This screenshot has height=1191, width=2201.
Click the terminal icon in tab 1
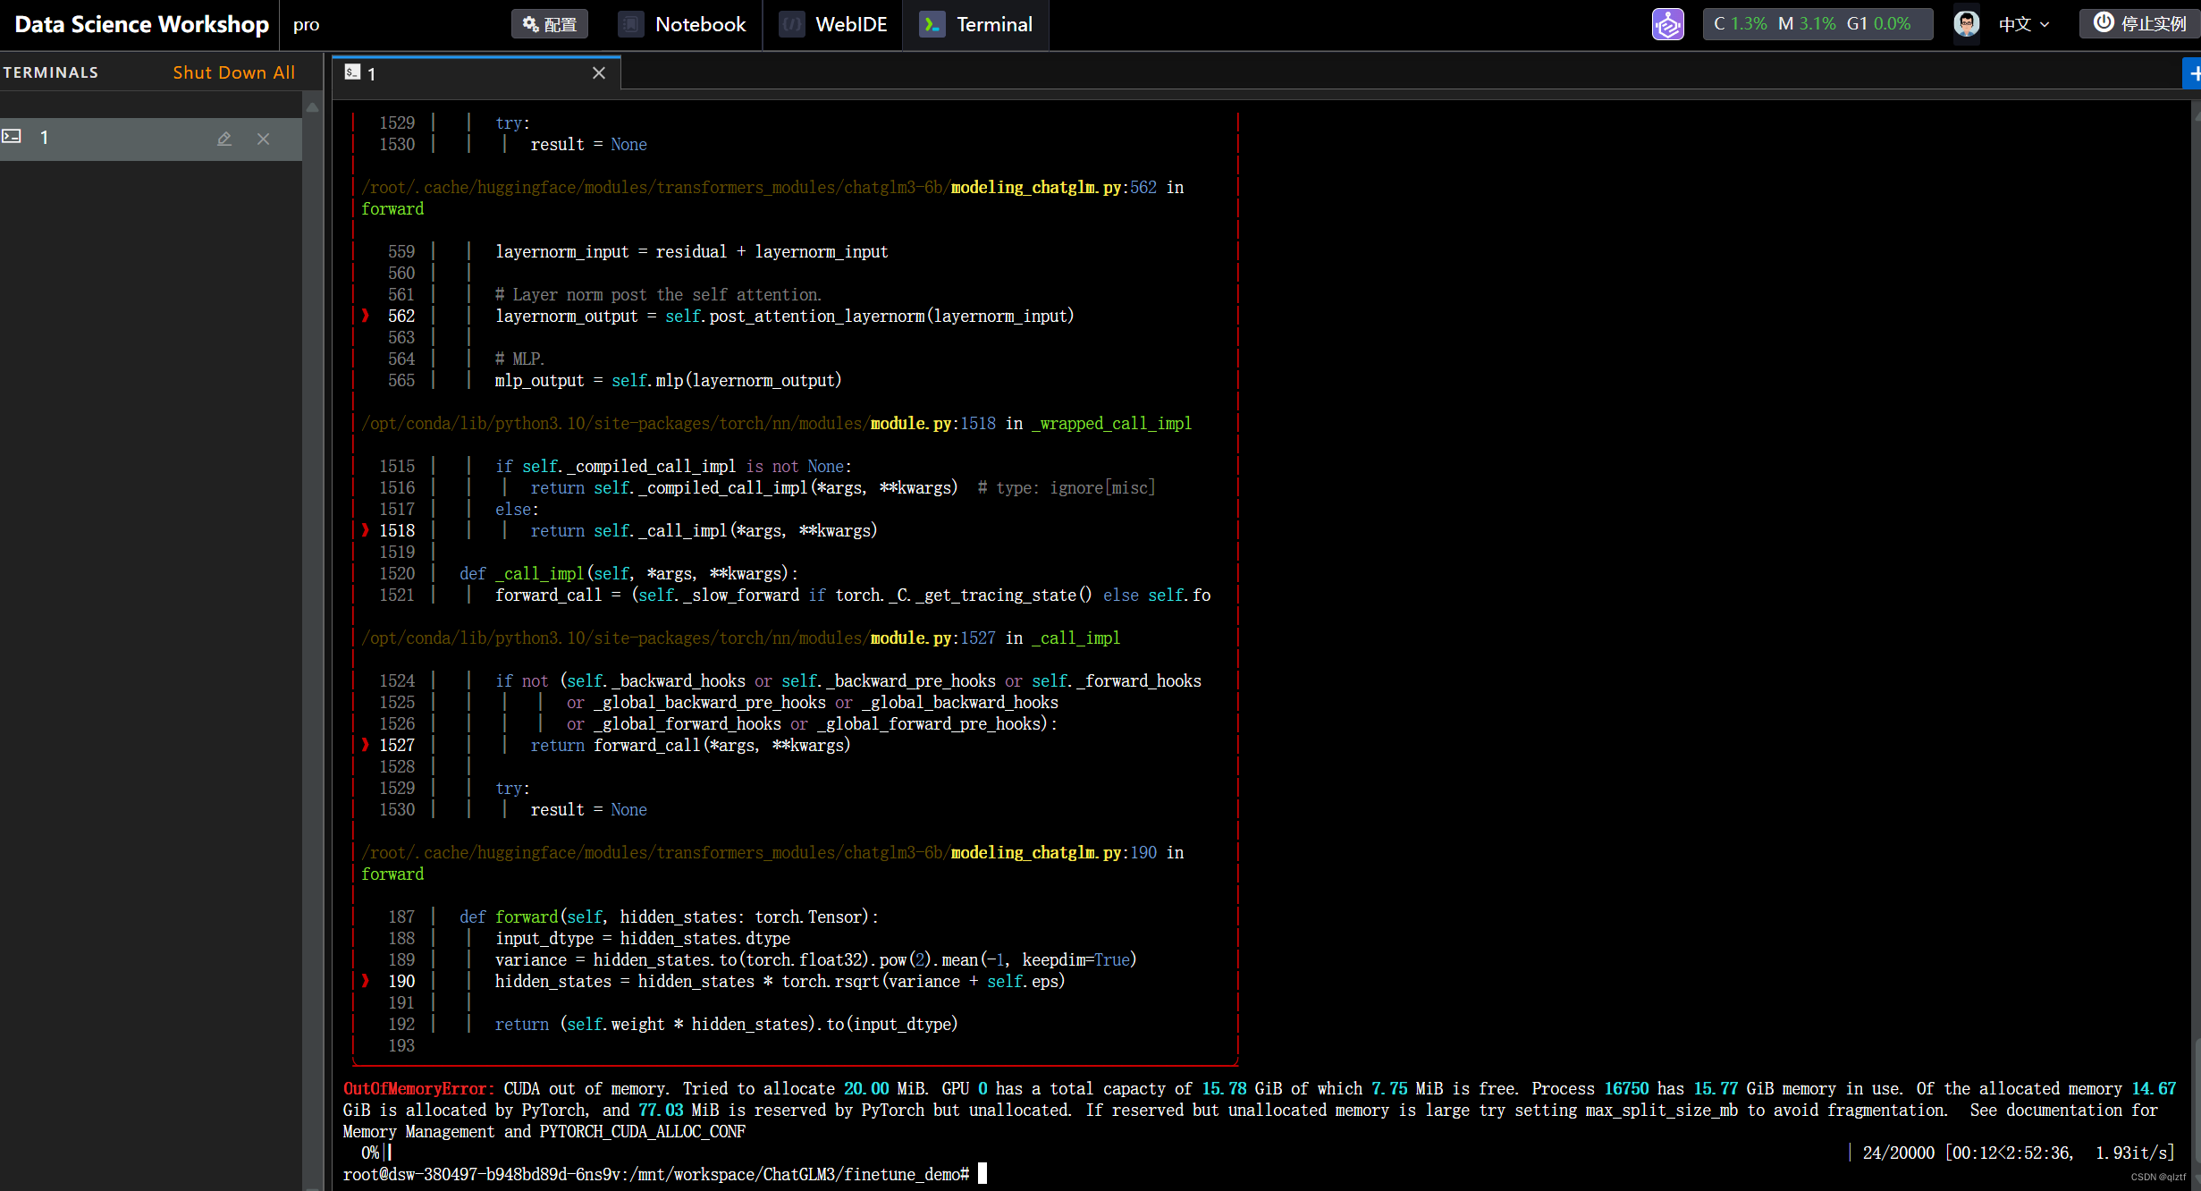(x=353, y=72)
